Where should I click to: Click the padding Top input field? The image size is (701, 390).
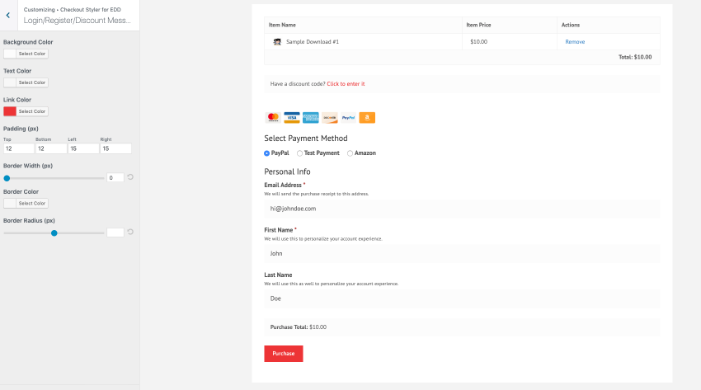pos(19,148)
